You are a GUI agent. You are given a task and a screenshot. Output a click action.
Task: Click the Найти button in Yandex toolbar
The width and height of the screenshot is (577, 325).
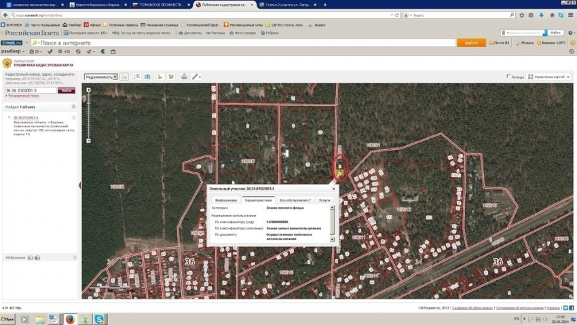pyautogui.click(x=555, y=33)
